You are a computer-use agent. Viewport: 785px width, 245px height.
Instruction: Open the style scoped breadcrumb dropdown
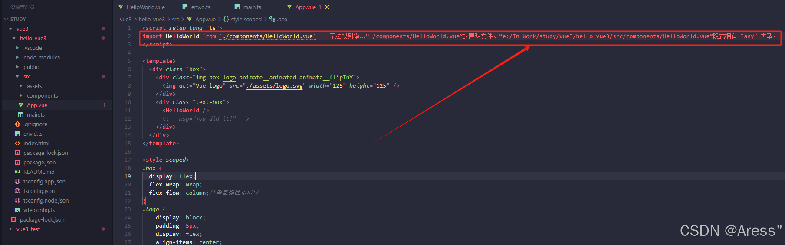pyautogui.click(x=246, y=19)
